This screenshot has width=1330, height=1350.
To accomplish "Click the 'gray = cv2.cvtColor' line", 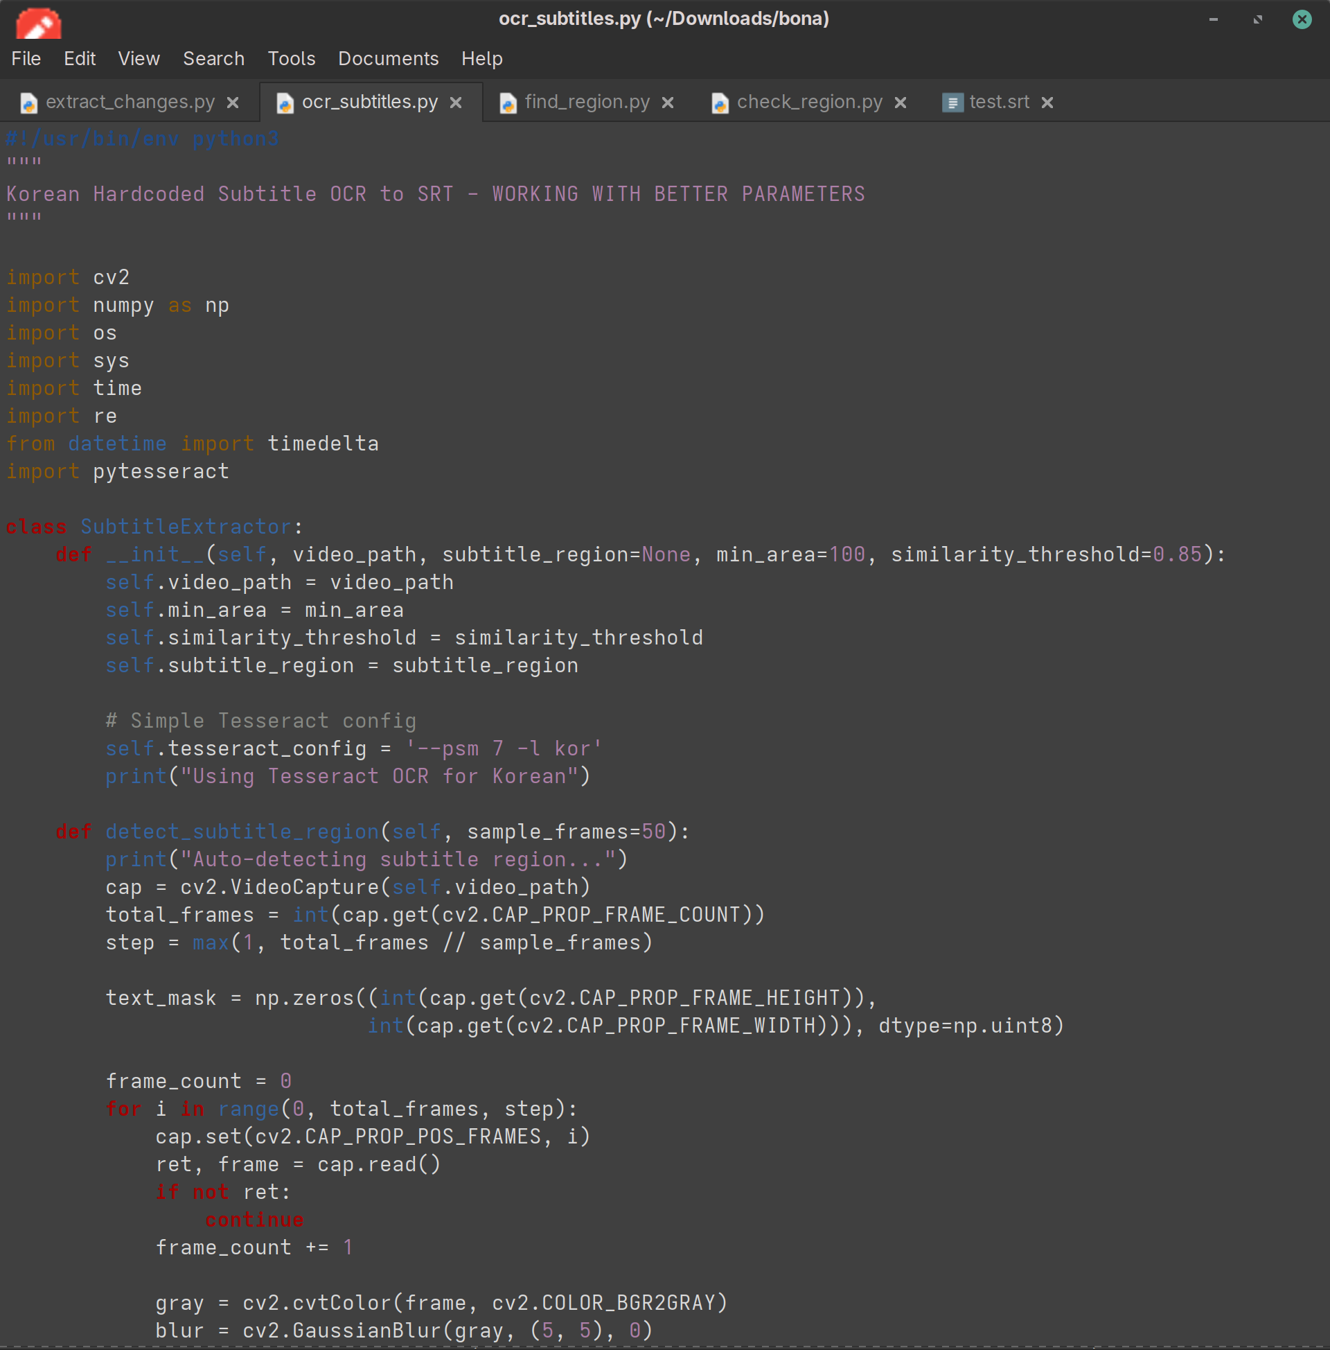I will (441, 1303).
